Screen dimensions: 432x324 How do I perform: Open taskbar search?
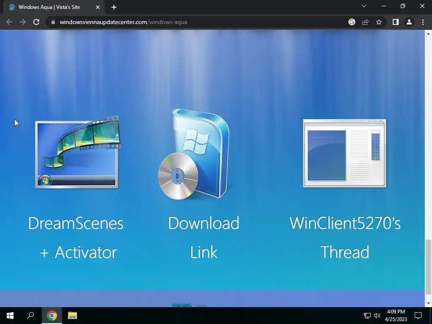(30, 316)
